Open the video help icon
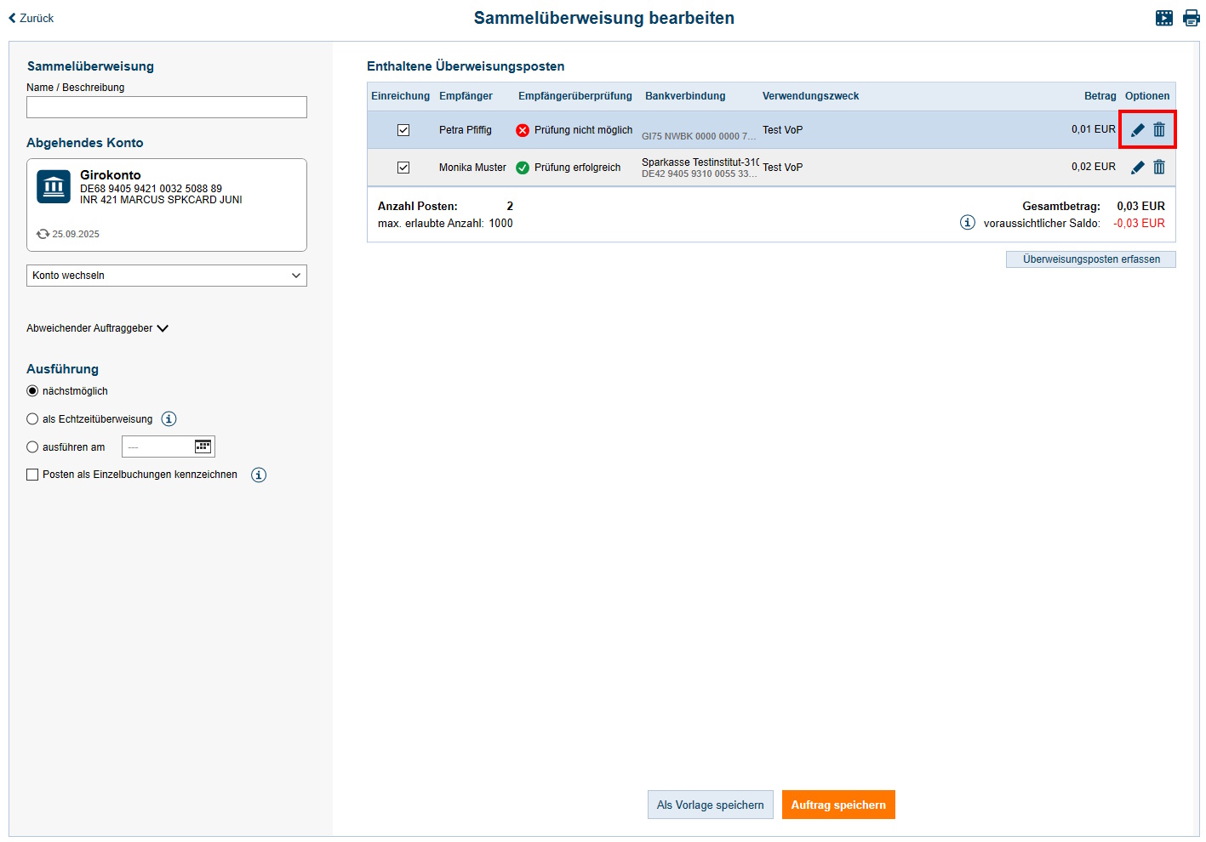This screenshot has width=1206, height=842. coord(1163,18)
